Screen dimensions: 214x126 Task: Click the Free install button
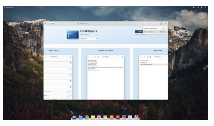(139, 32)
